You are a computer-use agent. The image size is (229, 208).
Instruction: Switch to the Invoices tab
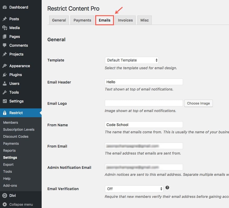coord(125,20)
